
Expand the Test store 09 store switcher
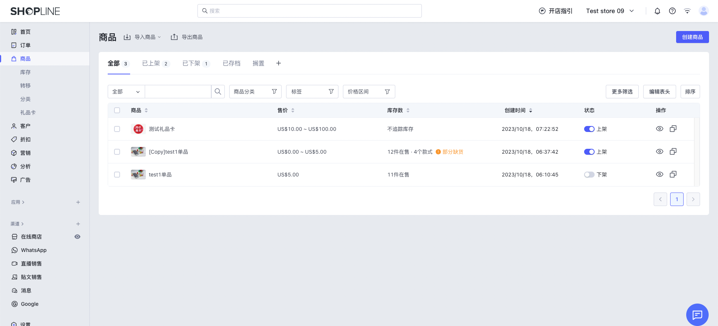[x=610, y=11]
